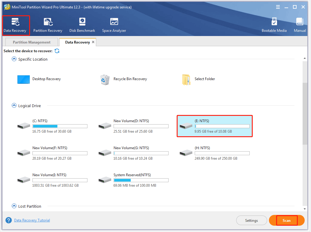Image resolution: width=311 pixels, height=232 pixels.
Task: Click the System Reserved usage bar
Action: (141, 180)
